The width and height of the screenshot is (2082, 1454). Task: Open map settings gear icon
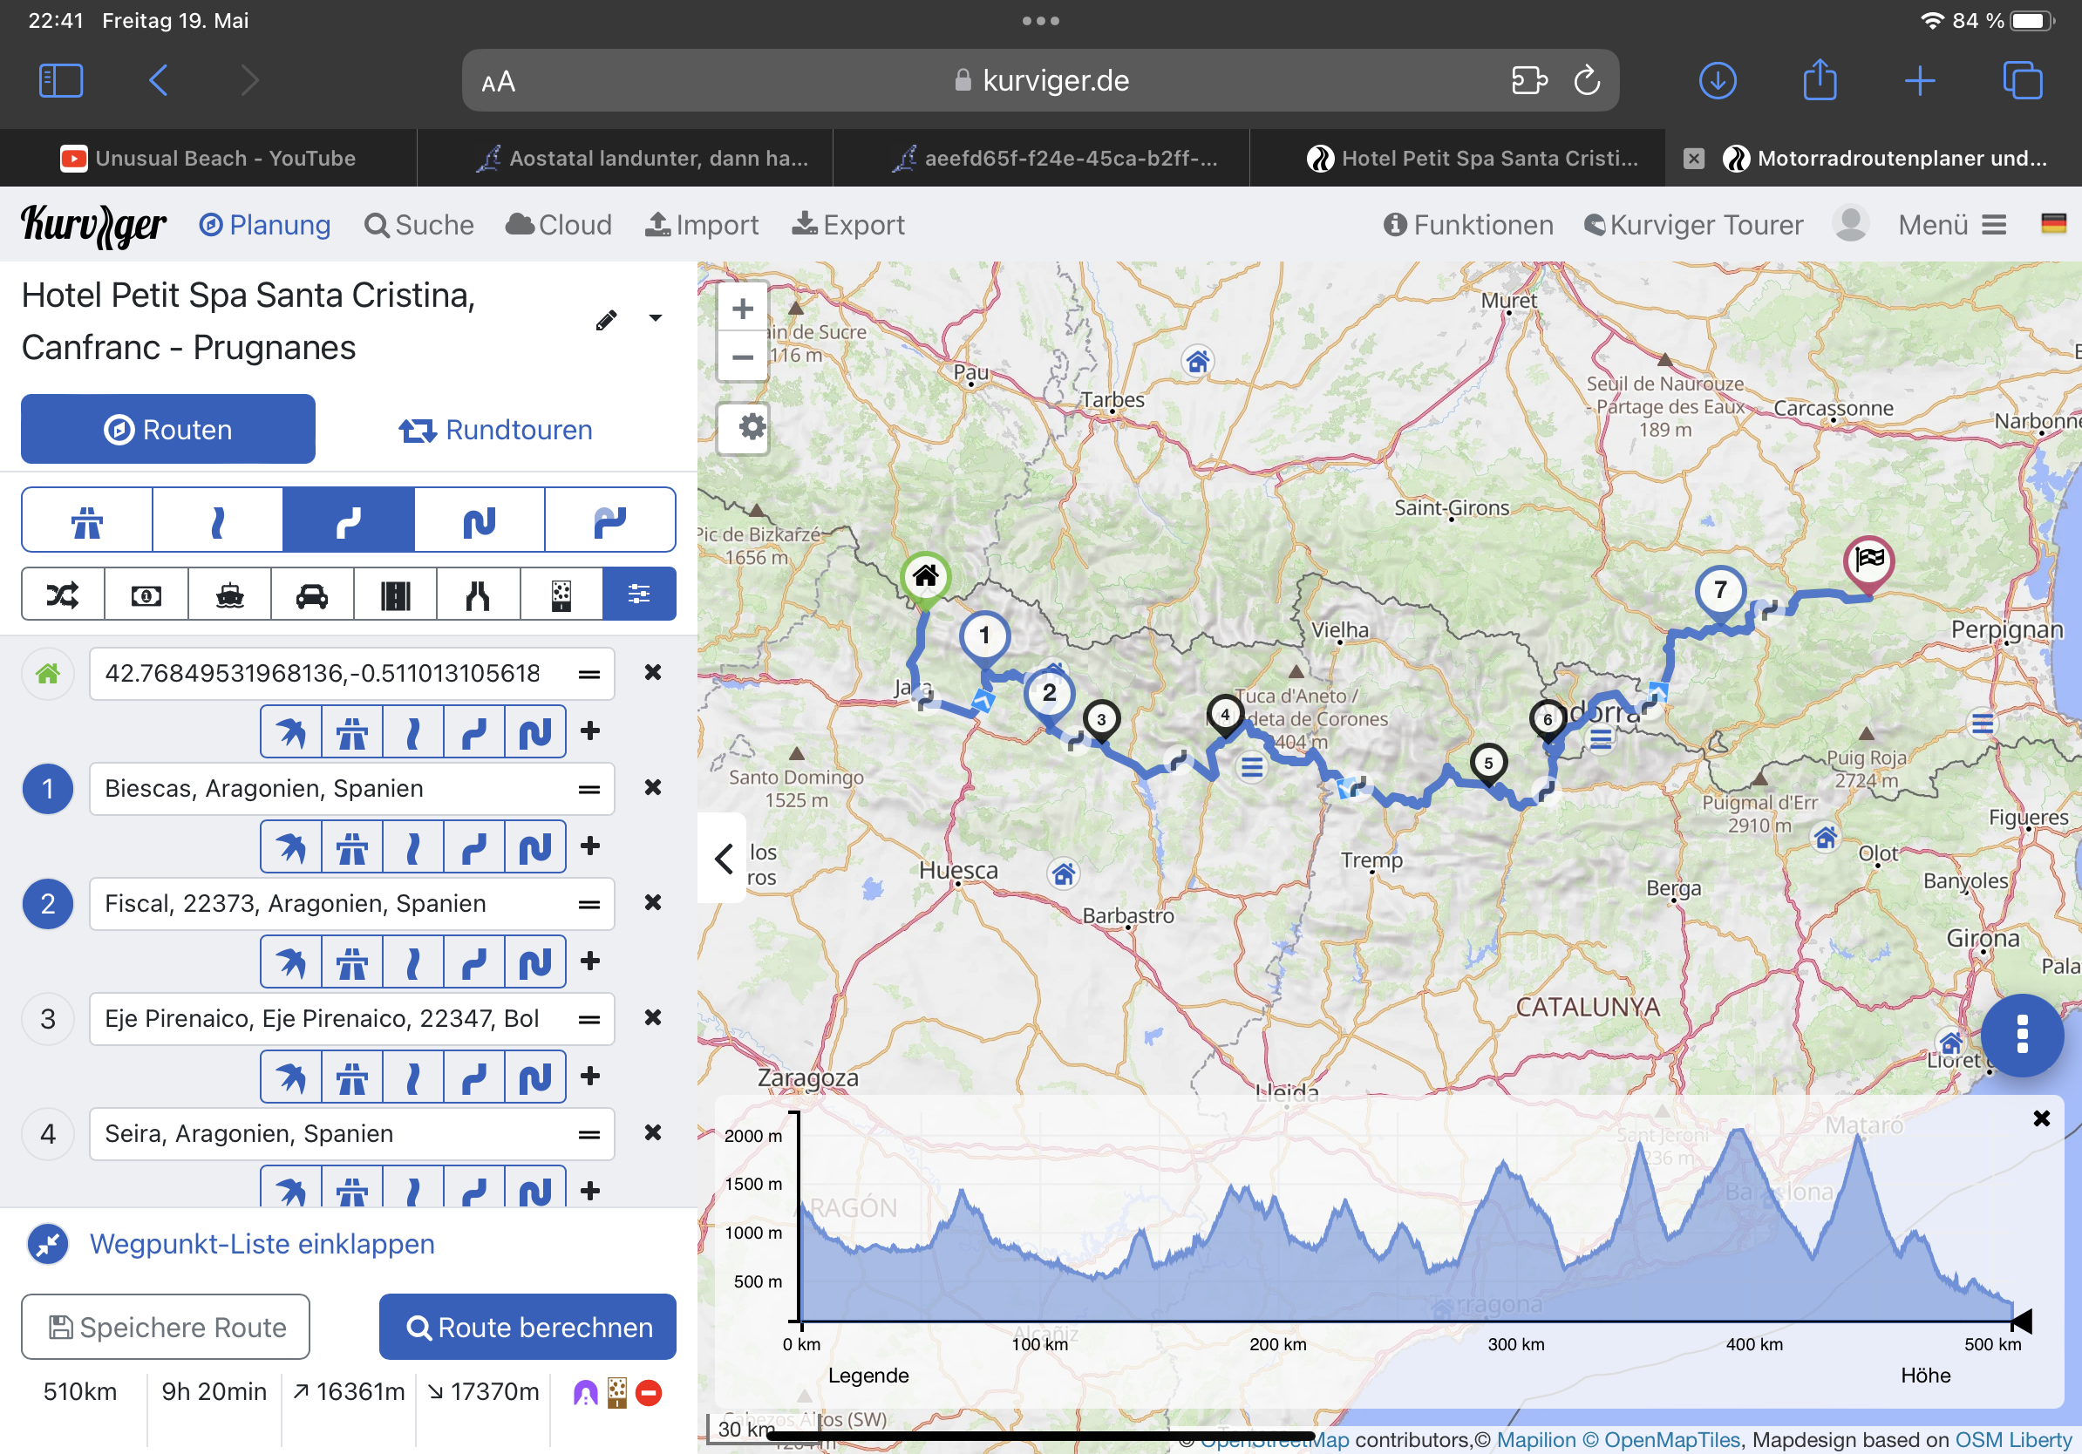point(750,427)
